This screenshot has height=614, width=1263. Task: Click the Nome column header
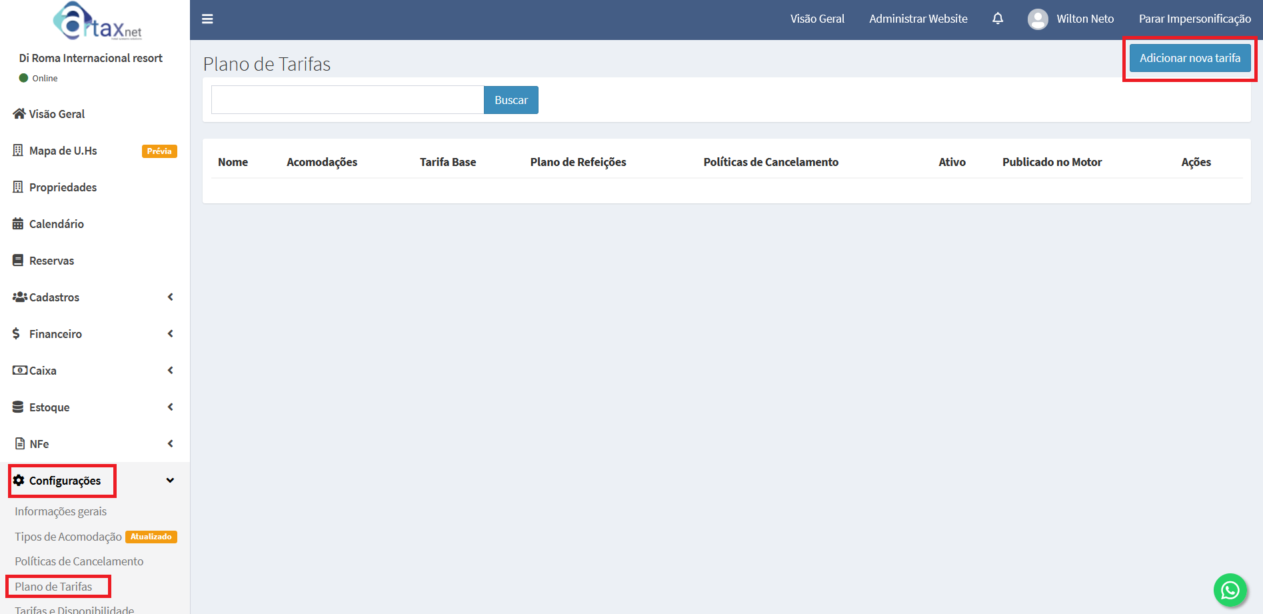(x=233, y=162)
